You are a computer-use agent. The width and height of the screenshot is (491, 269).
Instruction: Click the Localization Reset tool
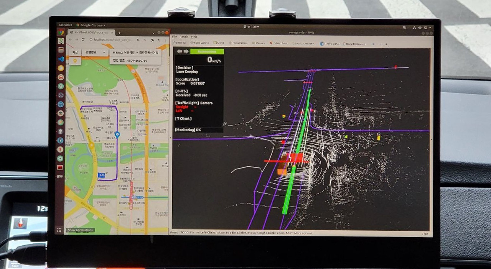pyautogui.click(x=303, y=43)
